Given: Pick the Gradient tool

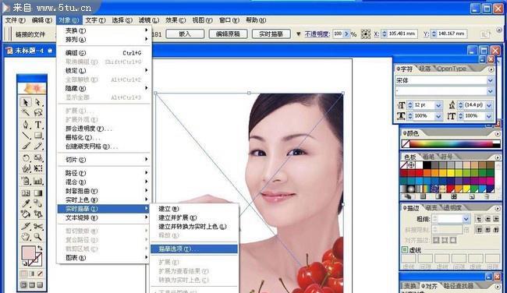Looking at the screenshot, I should [38, 193].
